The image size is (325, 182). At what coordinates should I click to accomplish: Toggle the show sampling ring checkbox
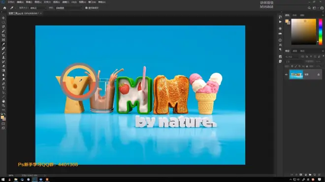point(87,8)
